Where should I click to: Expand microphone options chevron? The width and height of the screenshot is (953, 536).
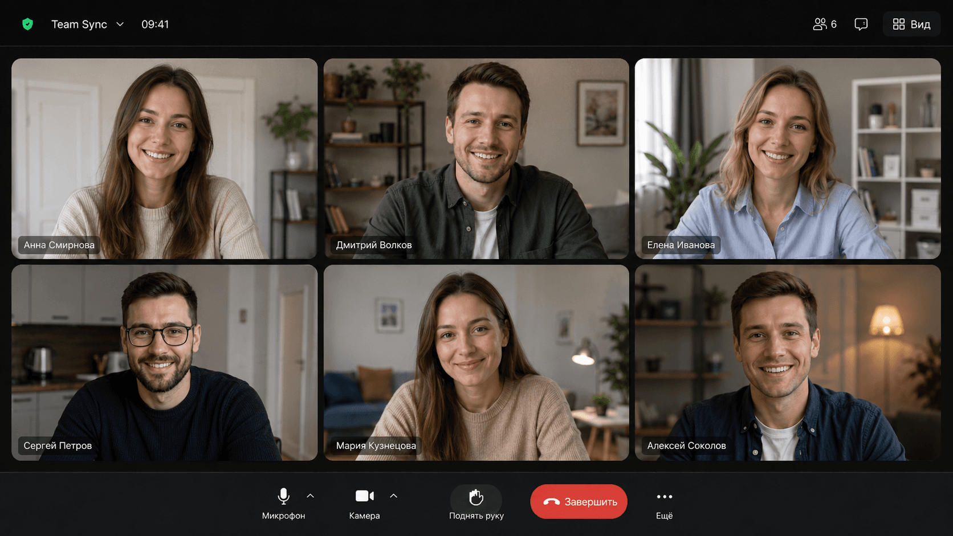tap(310, 496)
